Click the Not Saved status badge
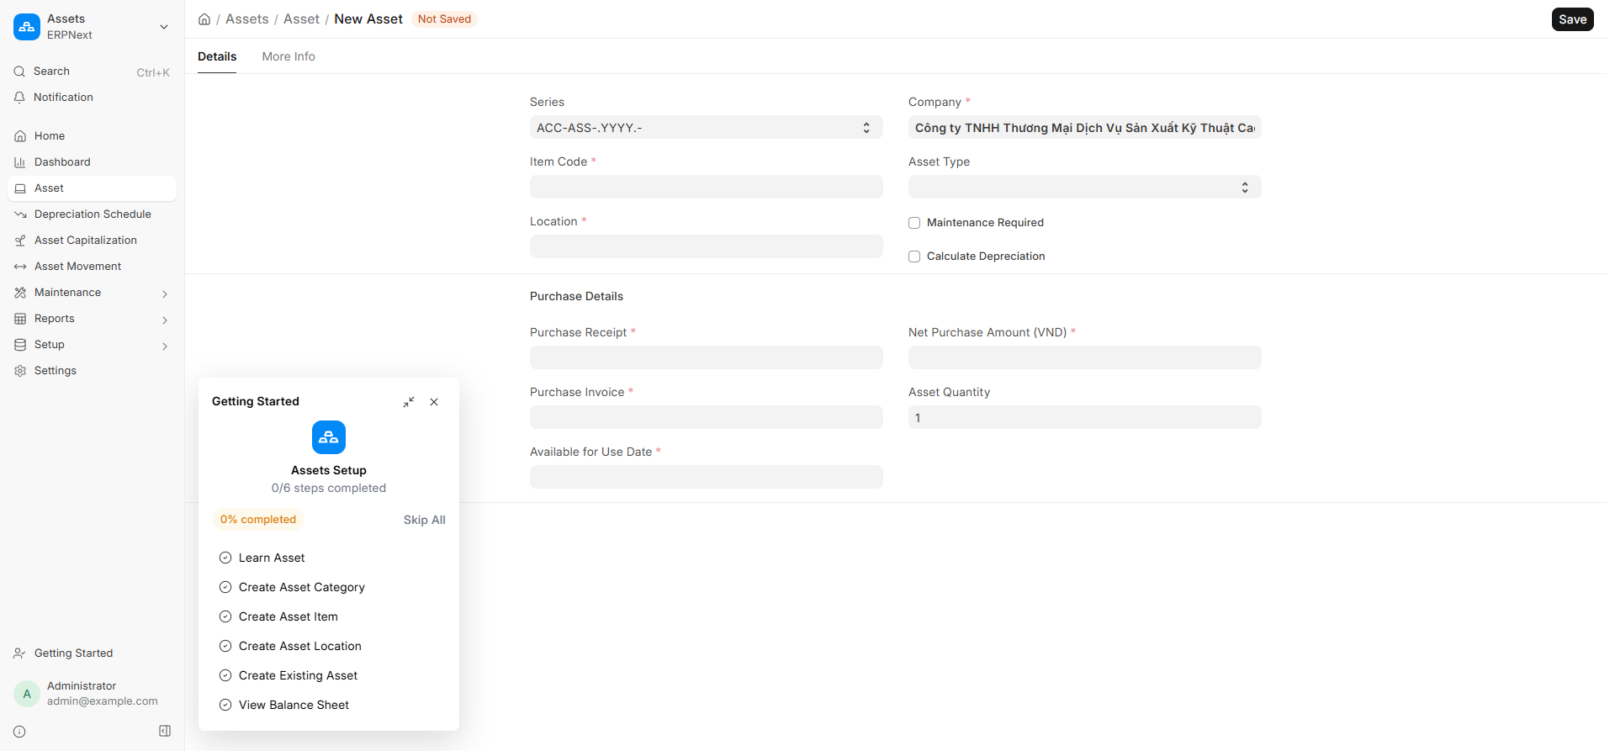 coord(444,19)
